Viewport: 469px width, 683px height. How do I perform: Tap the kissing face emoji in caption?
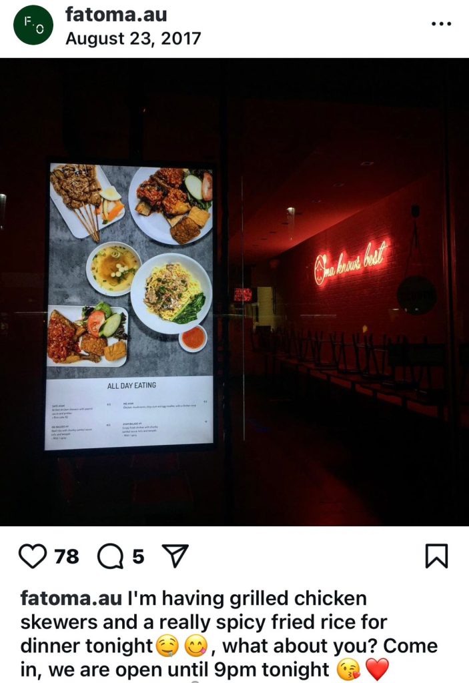[349, 670]
